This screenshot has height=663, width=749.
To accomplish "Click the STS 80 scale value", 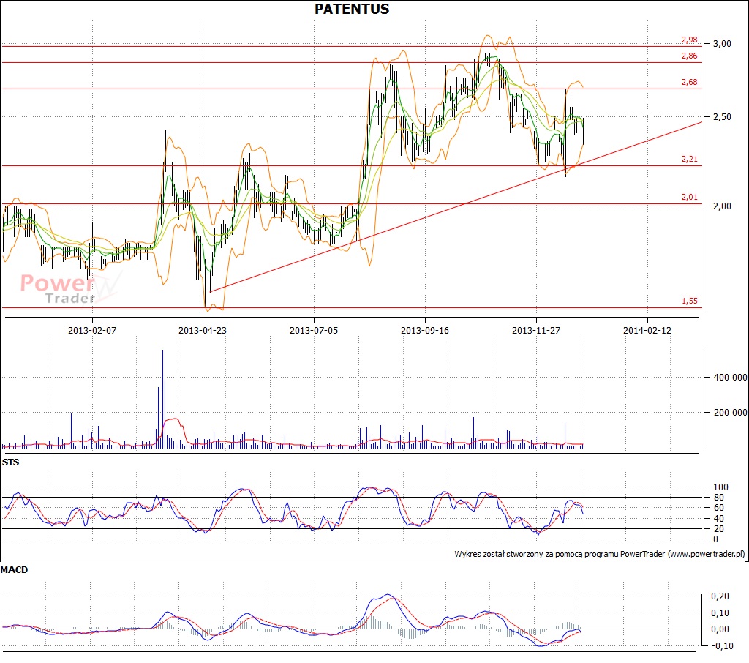I will click(719, 498).
